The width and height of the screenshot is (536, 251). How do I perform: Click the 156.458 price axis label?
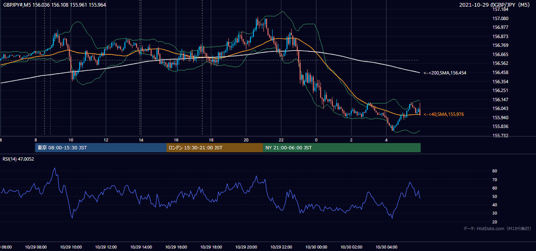click(x=500, y=72)
